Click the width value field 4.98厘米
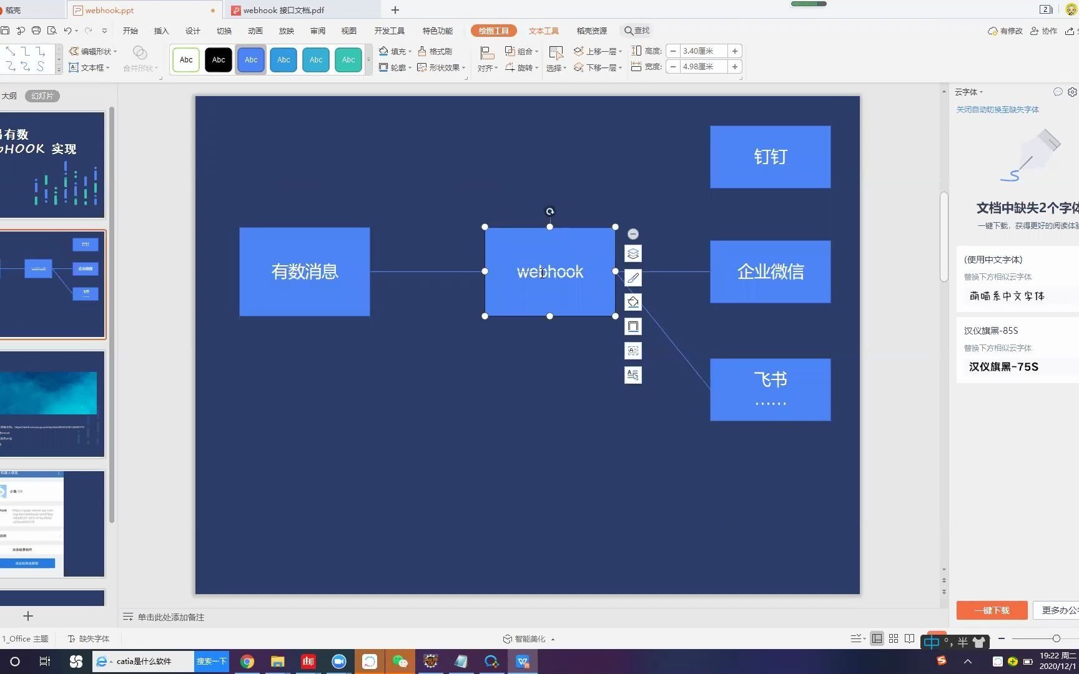Screen dimensions: 1079x674 [704, 67]
